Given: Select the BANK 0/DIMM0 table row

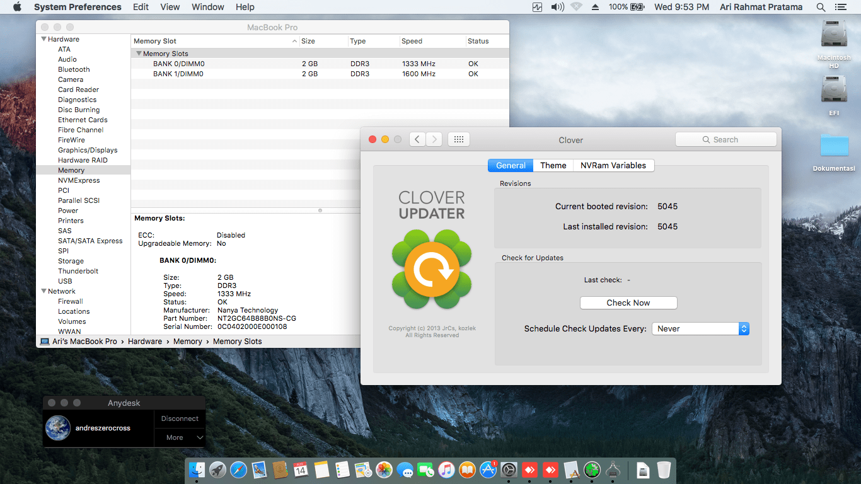Looking at the screenshot, I should click(x=320, y=64).
